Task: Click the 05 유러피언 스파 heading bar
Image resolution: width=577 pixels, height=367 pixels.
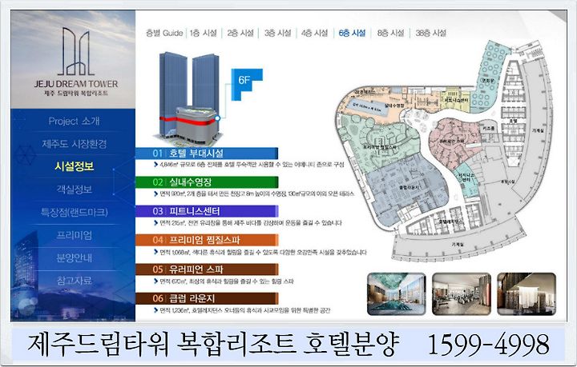Action: 207,269
